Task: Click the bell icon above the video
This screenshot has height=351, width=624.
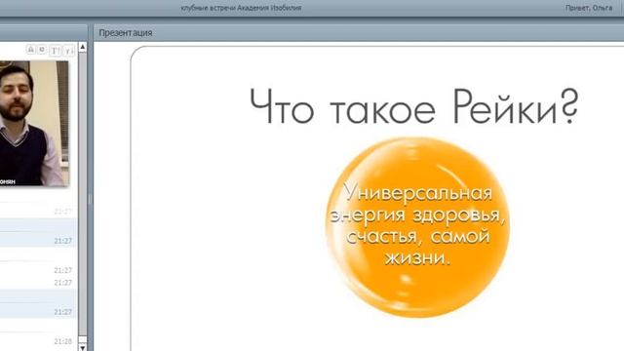Action: point(30,50)
